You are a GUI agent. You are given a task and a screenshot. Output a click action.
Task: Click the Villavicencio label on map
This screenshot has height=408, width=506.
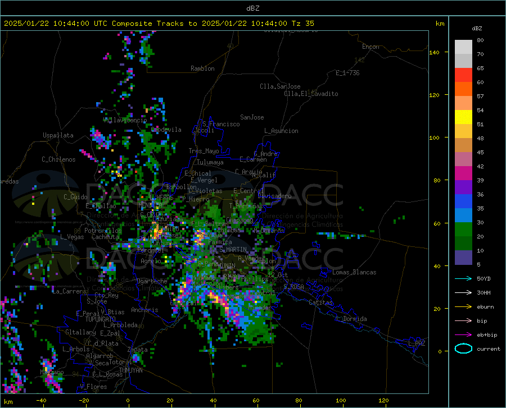125,120
